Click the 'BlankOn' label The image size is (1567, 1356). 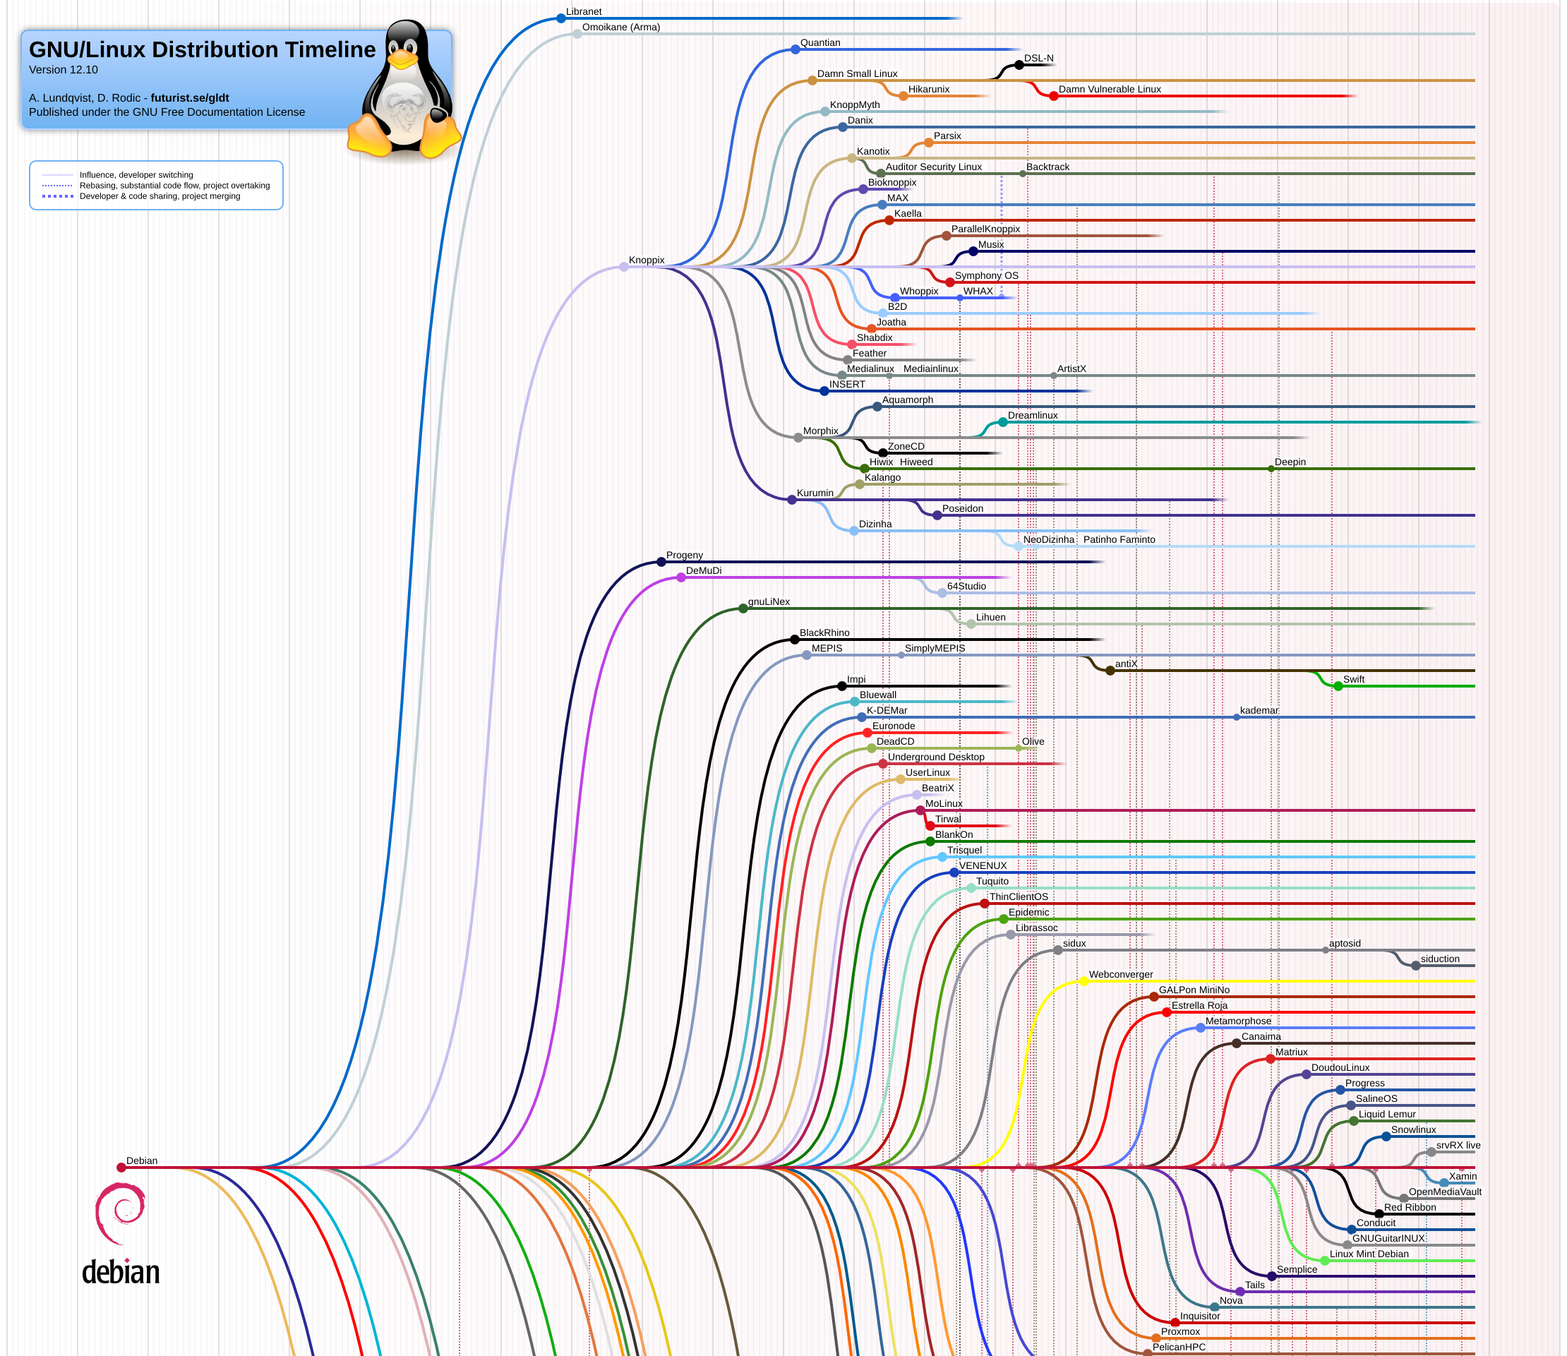pyautogui.click(x=954, y=834)
